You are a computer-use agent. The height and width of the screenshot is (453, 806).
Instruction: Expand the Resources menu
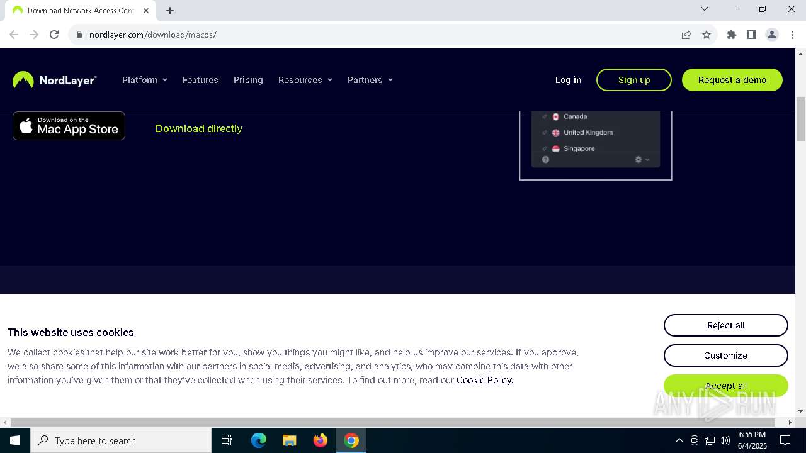pyautogui.click(x=305, y=80)
